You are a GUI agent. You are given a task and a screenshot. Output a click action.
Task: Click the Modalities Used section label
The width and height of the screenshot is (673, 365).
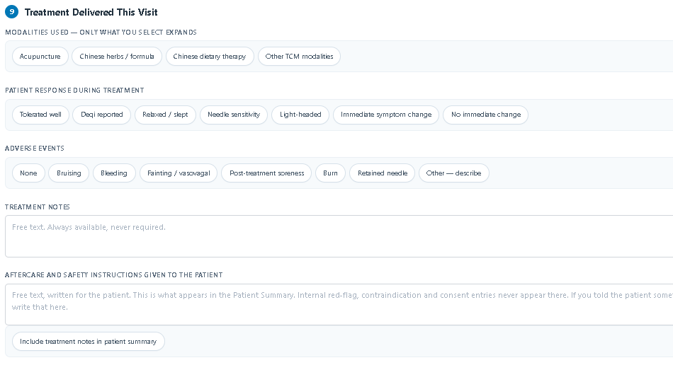point(101,32)
